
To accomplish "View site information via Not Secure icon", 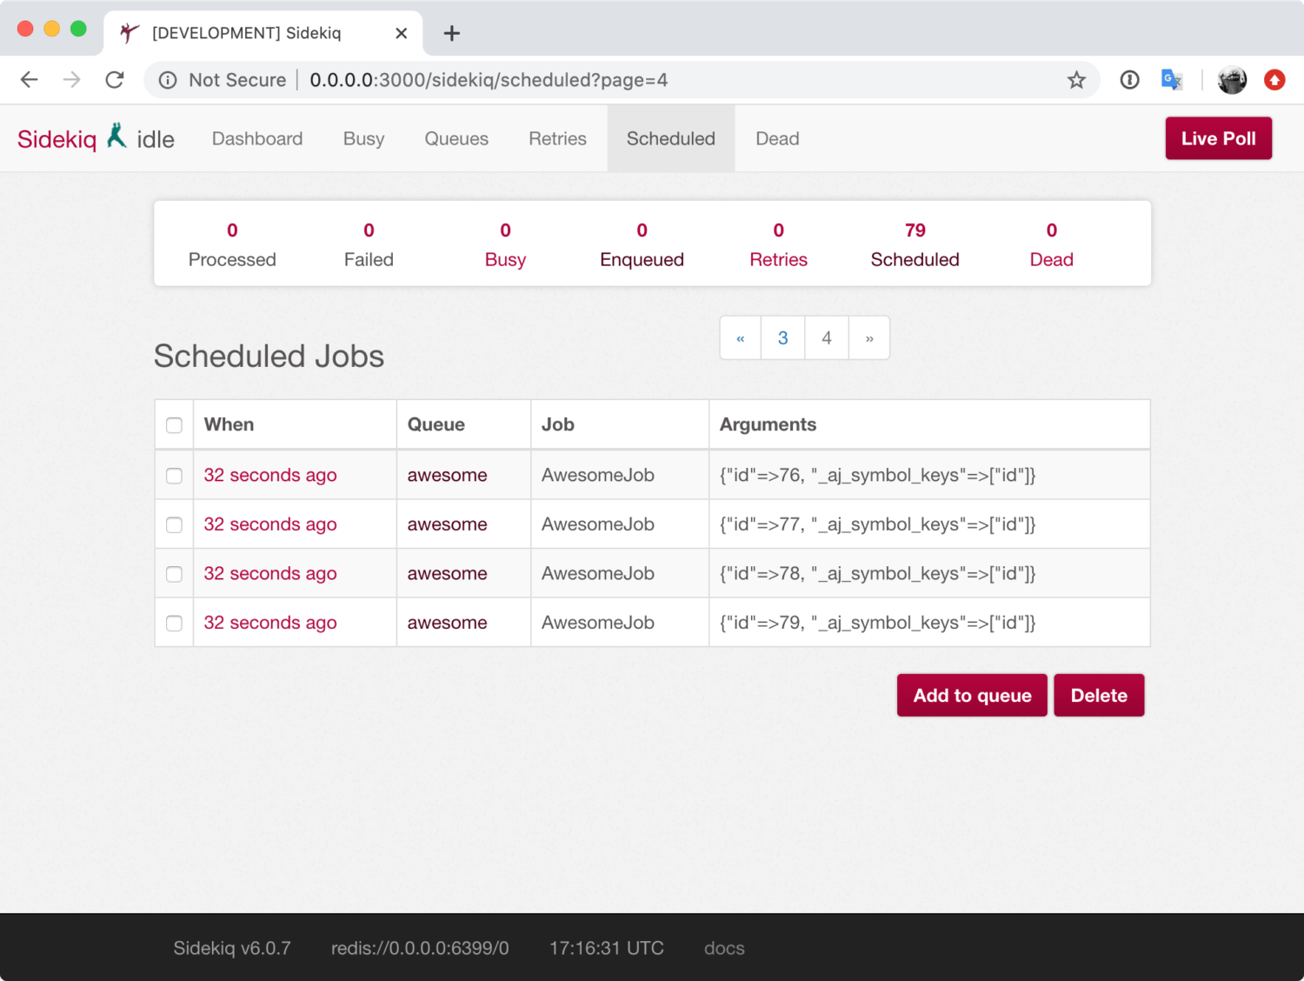I will tap(168, 80).
